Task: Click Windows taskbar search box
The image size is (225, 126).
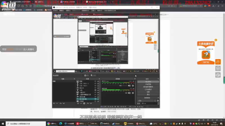Action: pos(26,123)
